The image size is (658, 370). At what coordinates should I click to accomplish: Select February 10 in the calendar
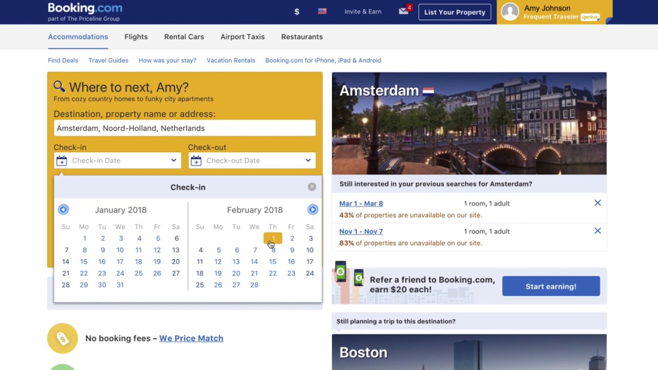click(309, 250)
